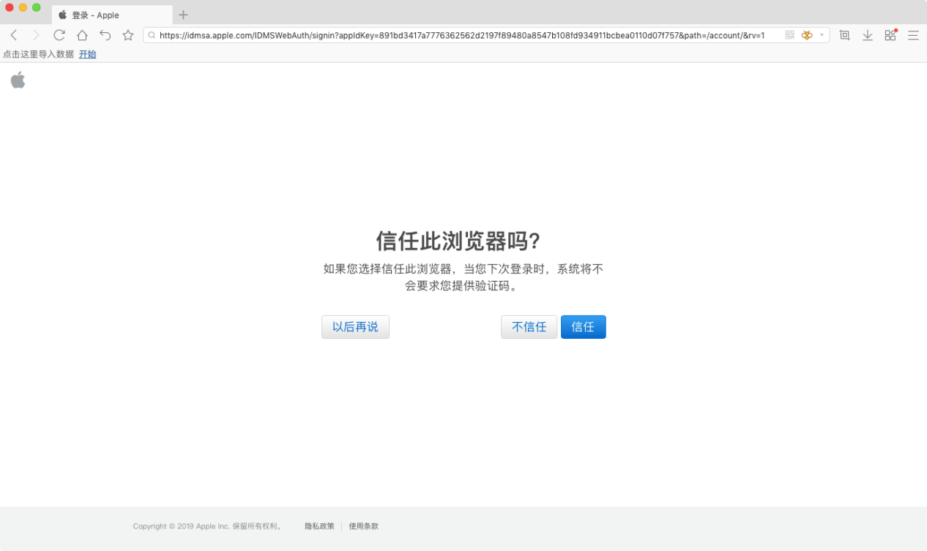
Task: Open the '隐私政策' footer link
Action: point(319,526)
